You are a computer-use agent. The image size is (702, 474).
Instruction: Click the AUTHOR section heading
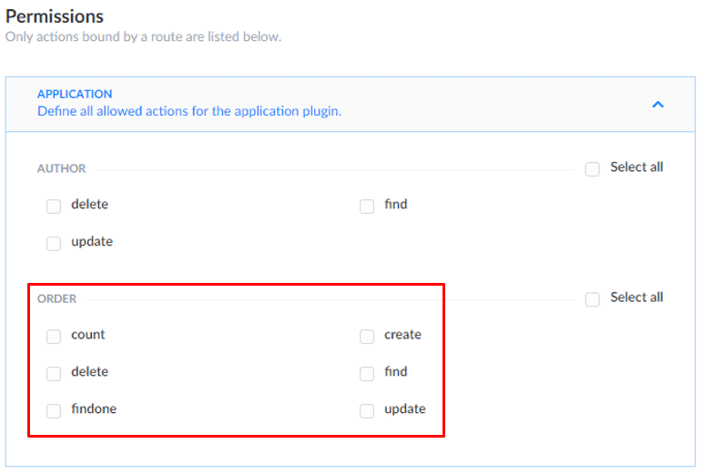(x=62, y=168)
